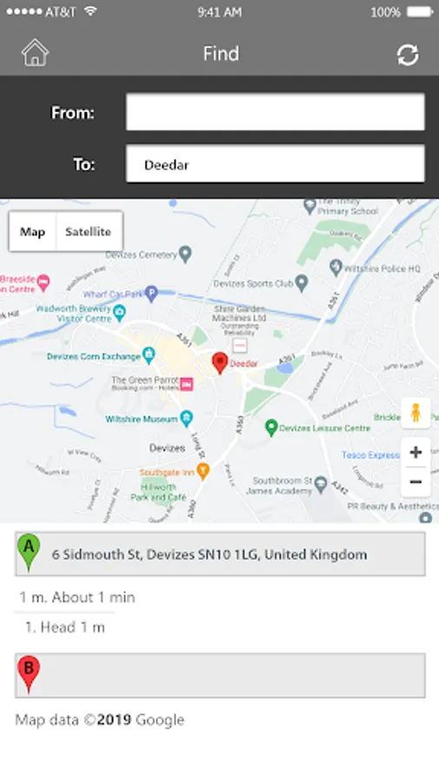Select the empty destination B row
Image resolution: width=439 pixels, height=782 pixels.
(x=220, y=675)
